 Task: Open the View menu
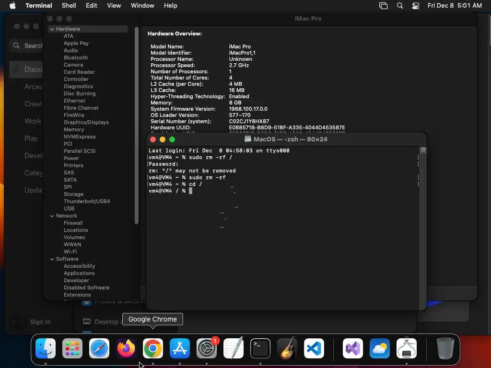point(114,6)
